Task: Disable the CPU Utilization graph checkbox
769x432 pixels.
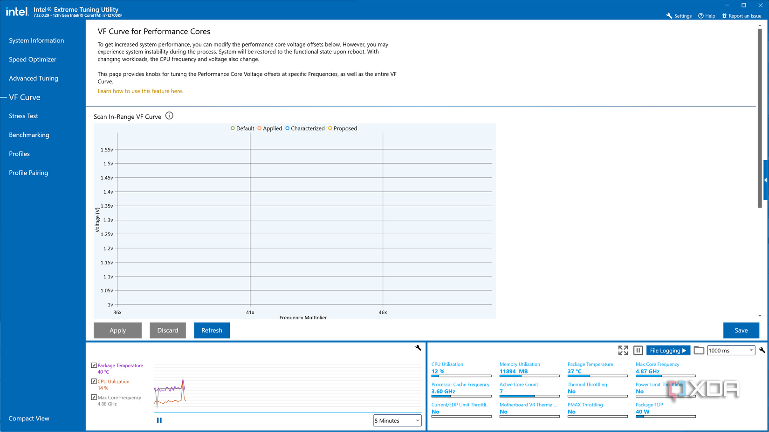Action: (x=93, y=381)
